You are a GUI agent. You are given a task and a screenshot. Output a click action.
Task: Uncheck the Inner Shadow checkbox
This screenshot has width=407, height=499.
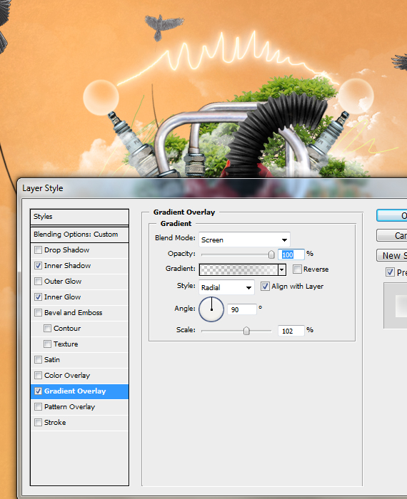click(39, 265)
